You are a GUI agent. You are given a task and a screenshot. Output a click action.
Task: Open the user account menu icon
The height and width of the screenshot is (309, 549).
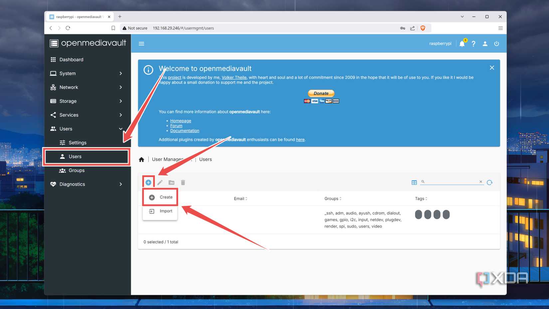click(x=485, y=44)
